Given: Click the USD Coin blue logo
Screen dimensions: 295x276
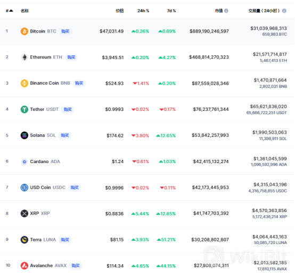Looking at the screenshot, I should pos(24,188).
